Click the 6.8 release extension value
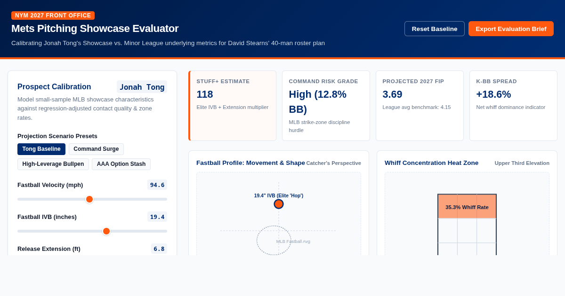 click(159, 249)
